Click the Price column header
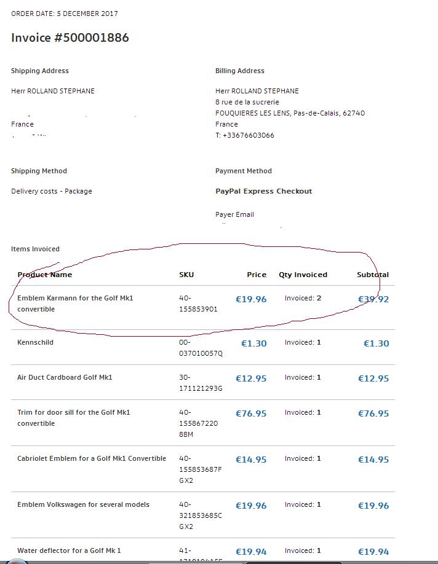The height and width of the screenshot is (564, 438). tap(257, 275)
